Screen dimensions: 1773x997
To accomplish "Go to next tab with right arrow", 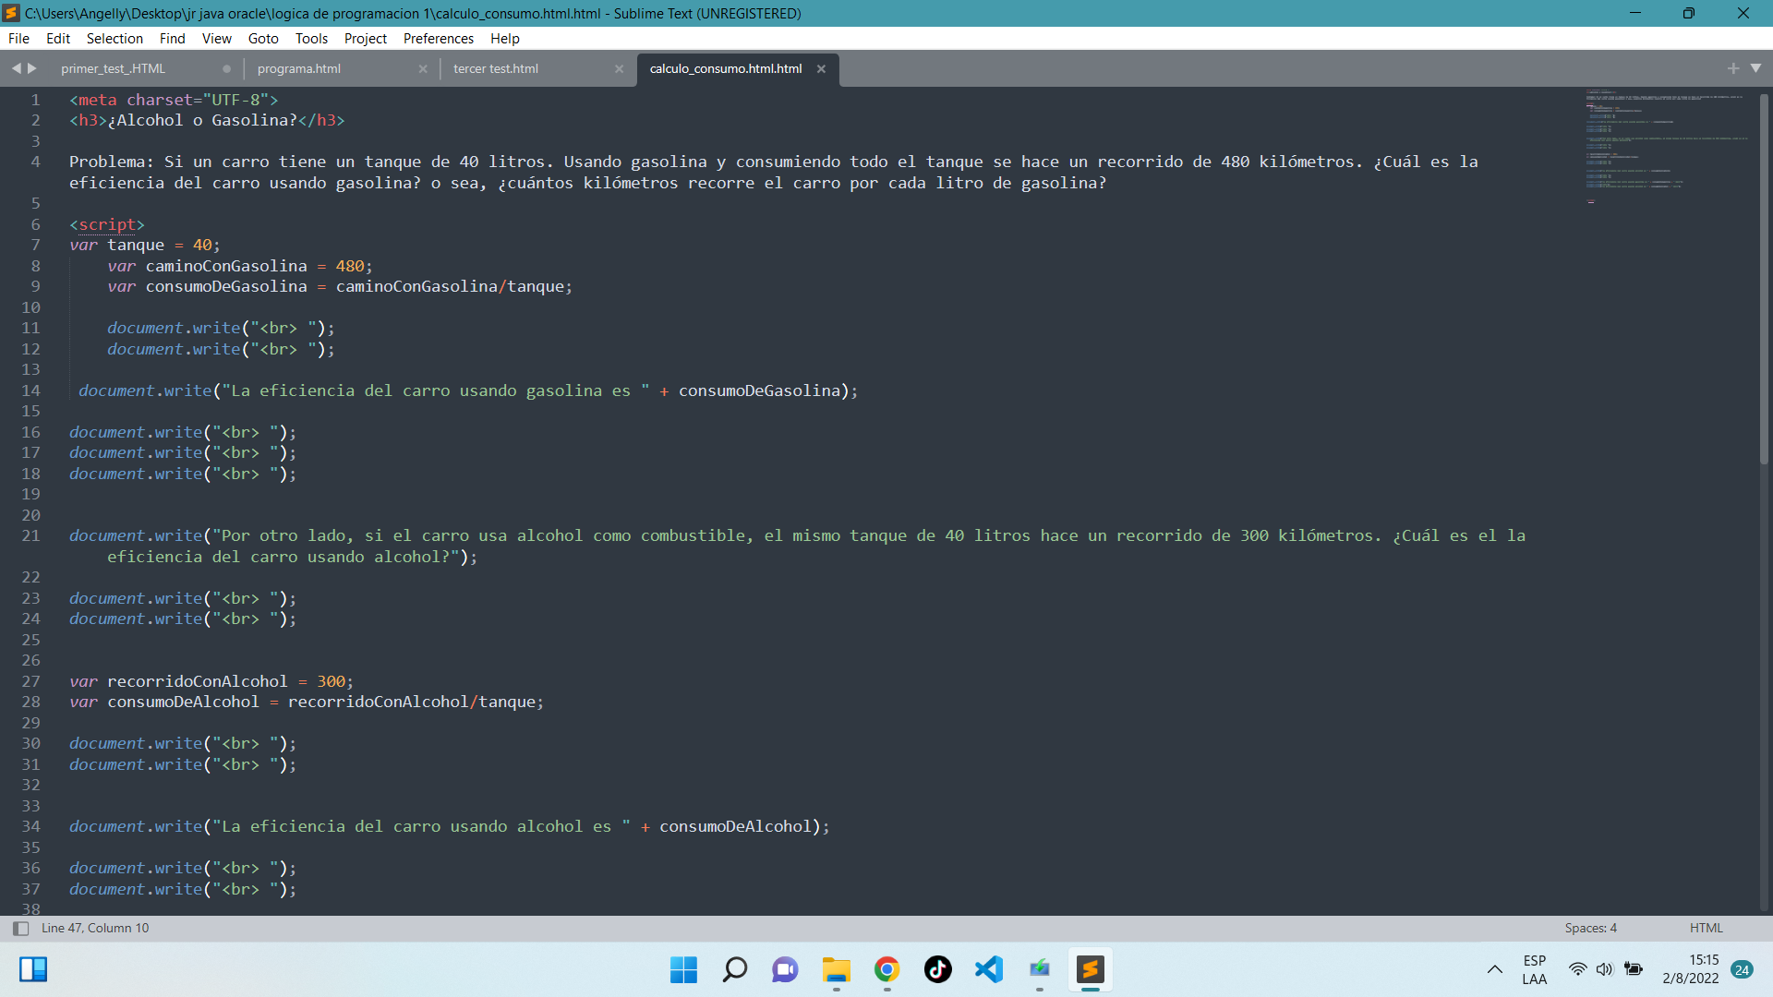I will 32,68.
